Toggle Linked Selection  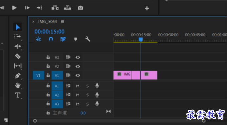[x=63, y=39]
